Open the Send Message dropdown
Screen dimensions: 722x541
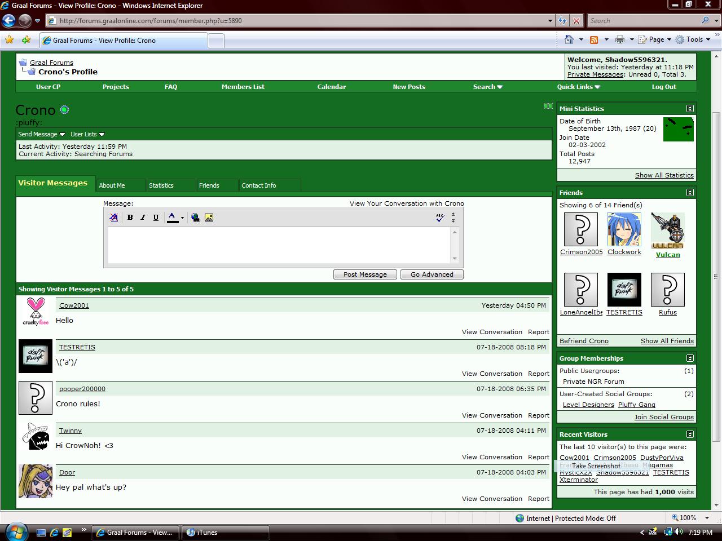pos(41,134)
